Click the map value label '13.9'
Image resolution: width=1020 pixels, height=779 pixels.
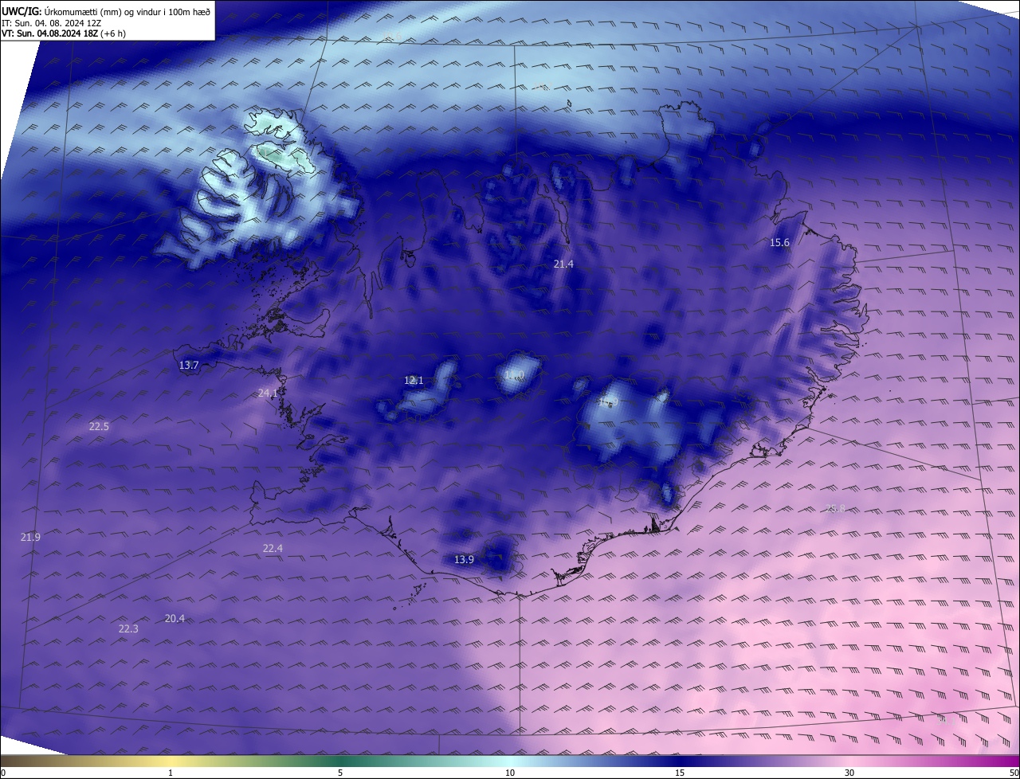click(464, 560)
